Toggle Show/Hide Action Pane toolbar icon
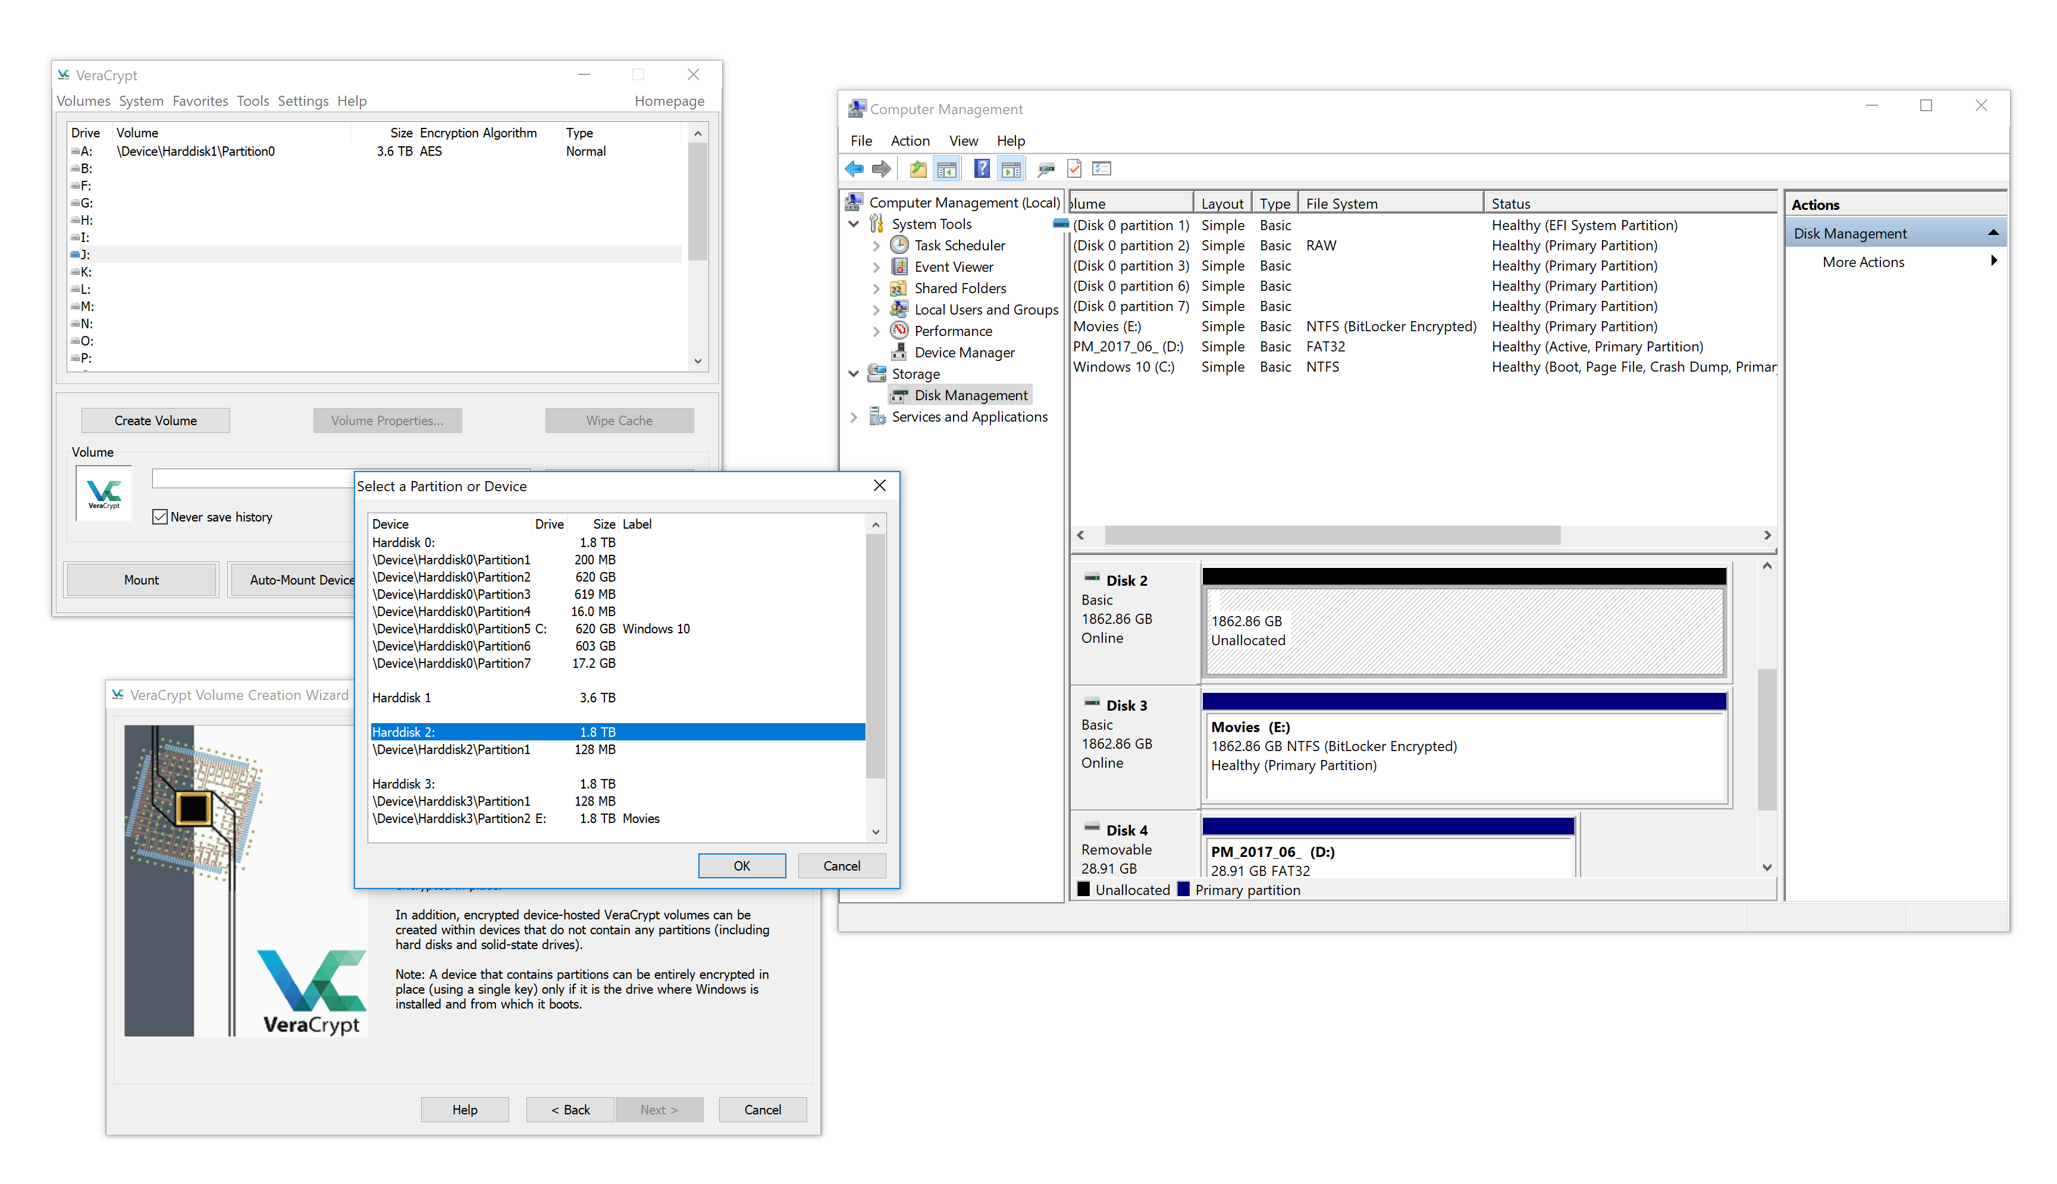 (x=1010, y=169)
